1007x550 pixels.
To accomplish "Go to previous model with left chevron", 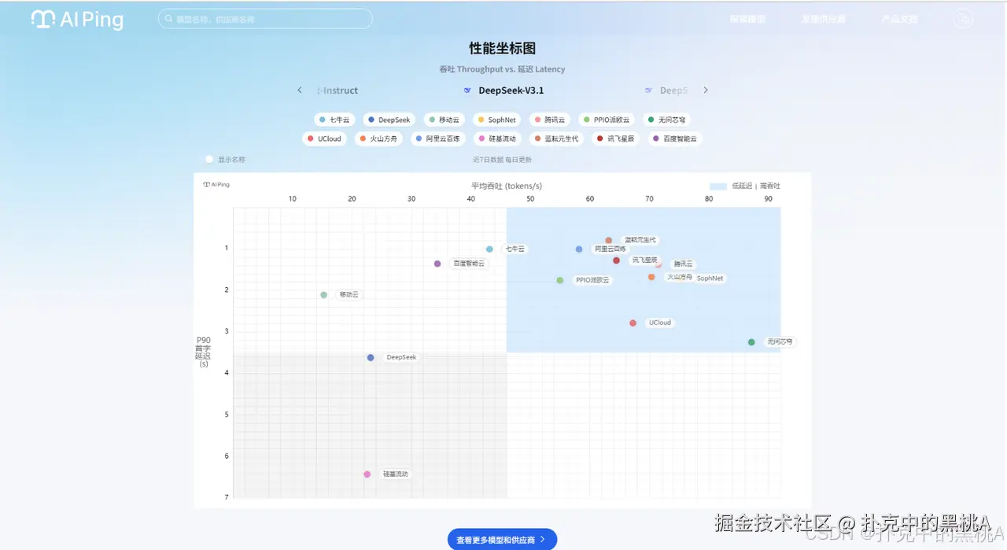I will 300,90.
